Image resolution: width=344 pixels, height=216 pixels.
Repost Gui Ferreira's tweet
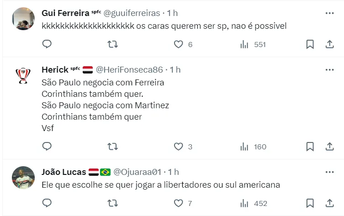(x=112, y=44)
